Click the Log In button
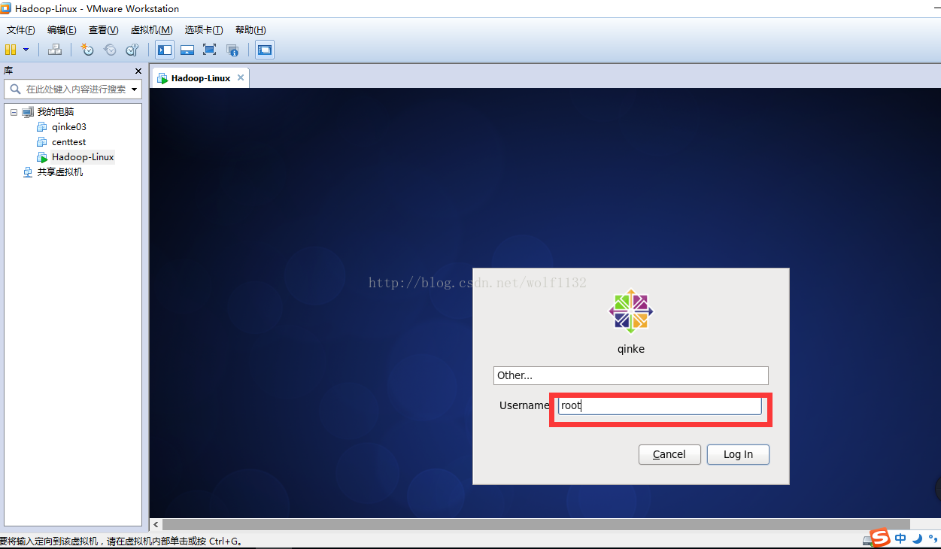Screen dimensions: 941x549 tap(738, 454)
